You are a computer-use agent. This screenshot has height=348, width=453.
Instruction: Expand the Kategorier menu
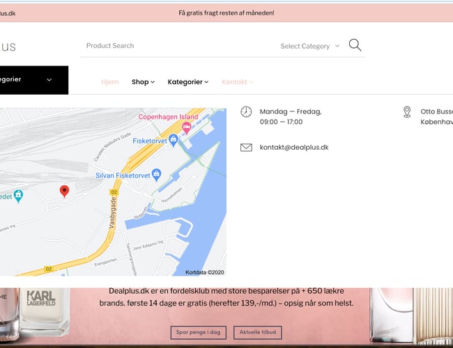coord(187,82)
